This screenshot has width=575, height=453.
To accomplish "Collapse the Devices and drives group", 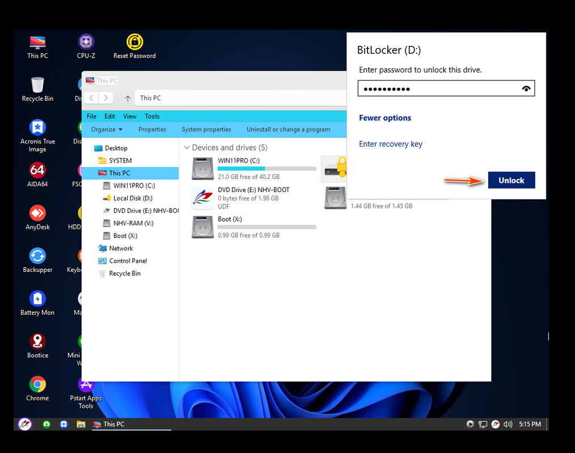I will 187,148.
